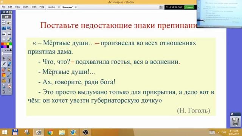Open File Explorer from the taskbar
This screenshot has height=136, width=242.
coord(62,132)
